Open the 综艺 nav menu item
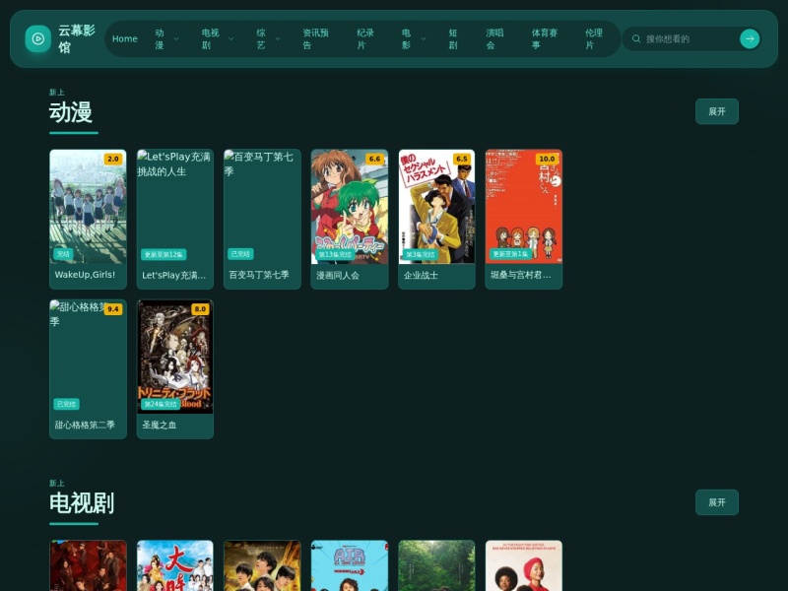 [261, 38]
